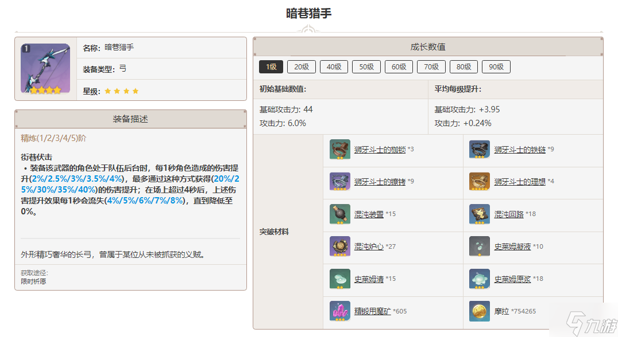This screenshot has width=618, height=337.
Task: Switch to the 50级 level tab
Action: [x=366, y=67]
